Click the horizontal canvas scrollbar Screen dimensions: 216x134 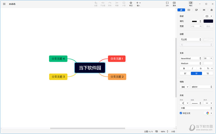click(87, 128)
